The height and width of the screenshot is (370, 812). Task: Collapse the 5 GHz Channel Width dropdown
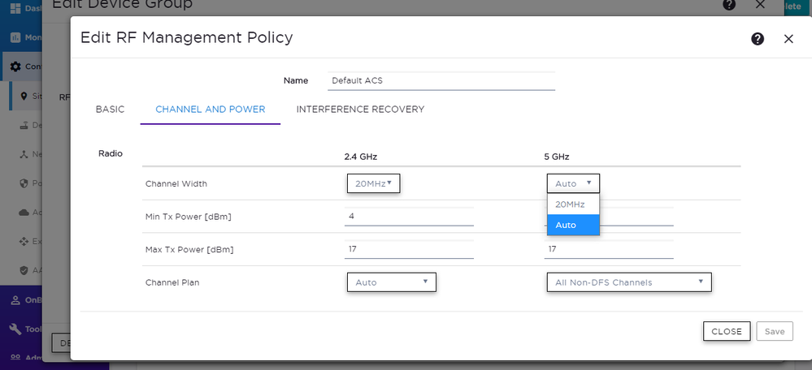point(573,183)
